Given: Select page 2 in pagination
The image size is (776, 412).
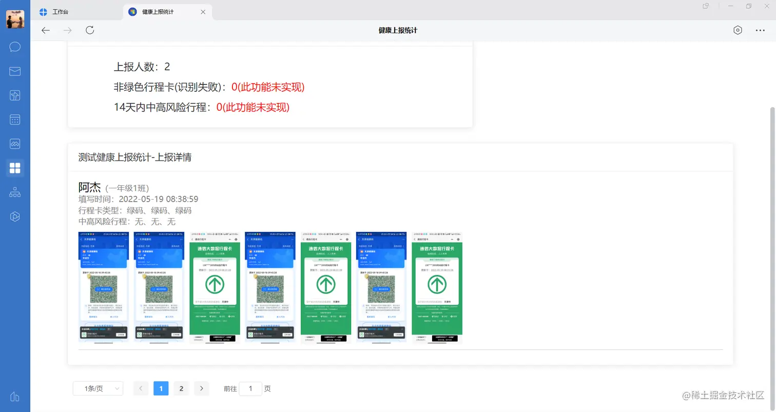Looking at the screenshot, I should point(181,388).
